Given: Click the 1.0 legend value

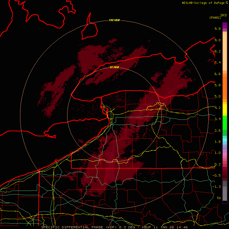Looking at the screenshot, I should [x=218, y=153].
